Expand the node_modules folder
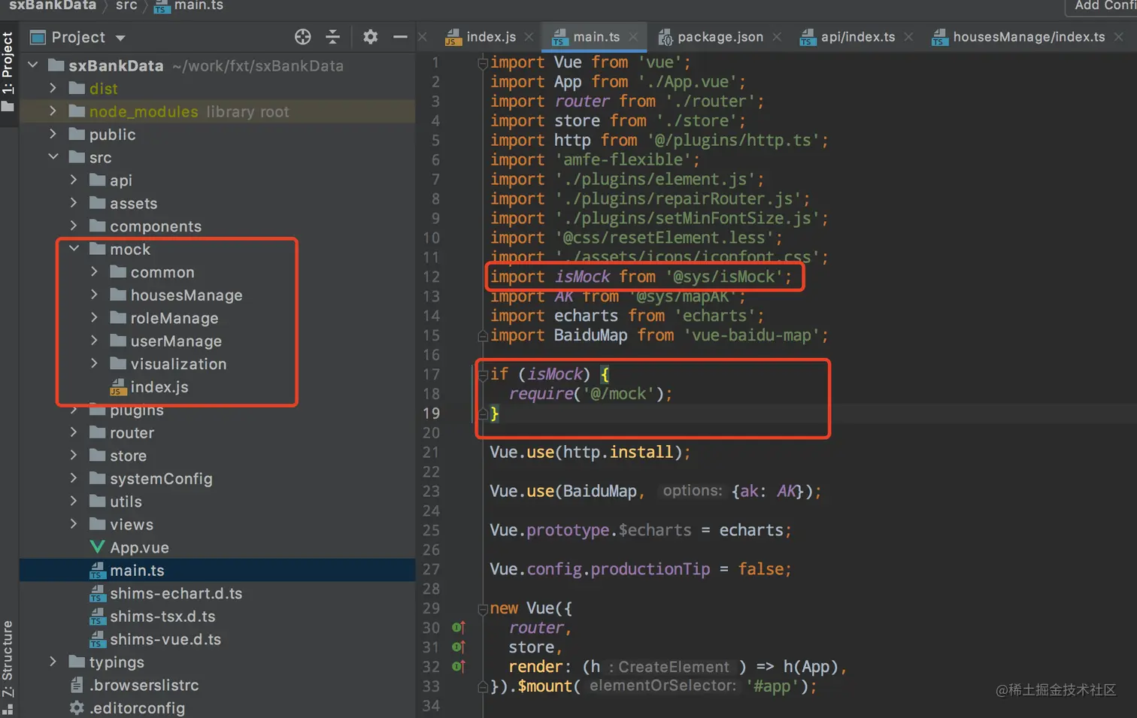The image size is (1137, 718). click(x=53, y=111)
